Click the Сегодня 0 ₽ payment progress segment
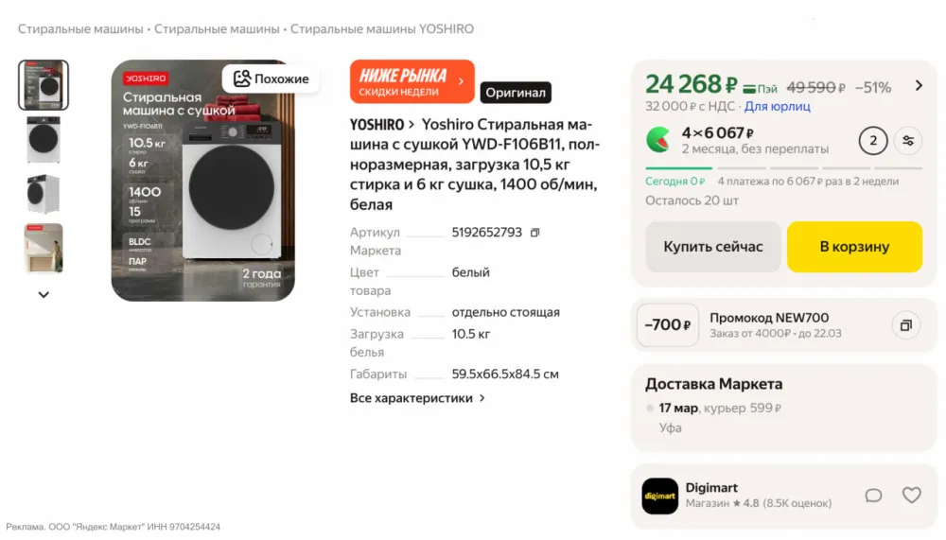946x540 pixels. click(x=675, y=181)
